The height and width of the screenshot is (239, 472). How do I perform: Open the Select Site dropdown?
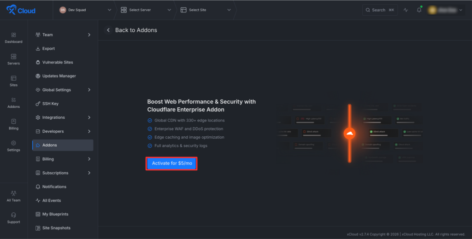click(206, 10)
